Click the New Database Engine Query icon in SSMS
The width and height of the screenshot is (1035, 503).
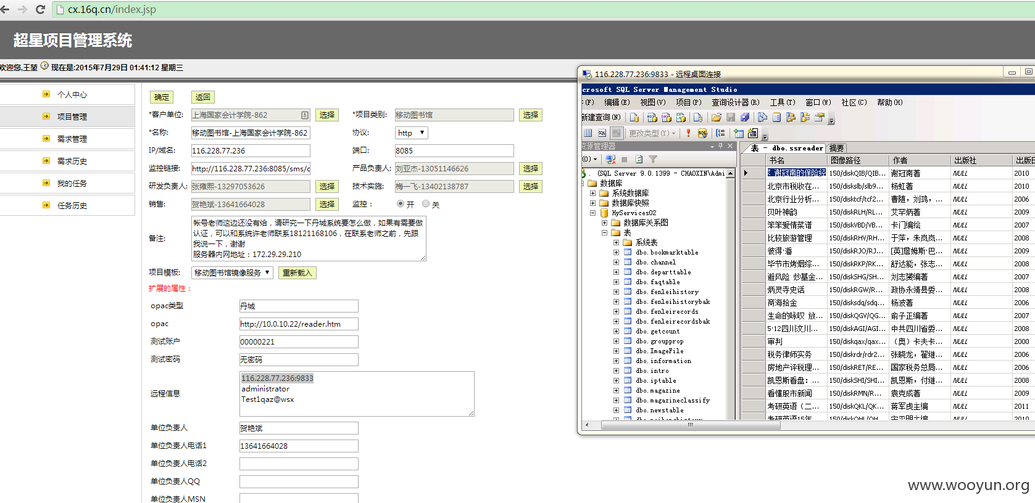point(634,117)
